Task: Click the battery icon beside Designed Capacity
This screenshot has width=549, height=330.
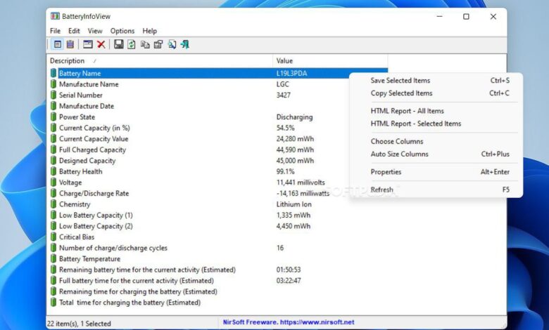Action: (53, 161)
